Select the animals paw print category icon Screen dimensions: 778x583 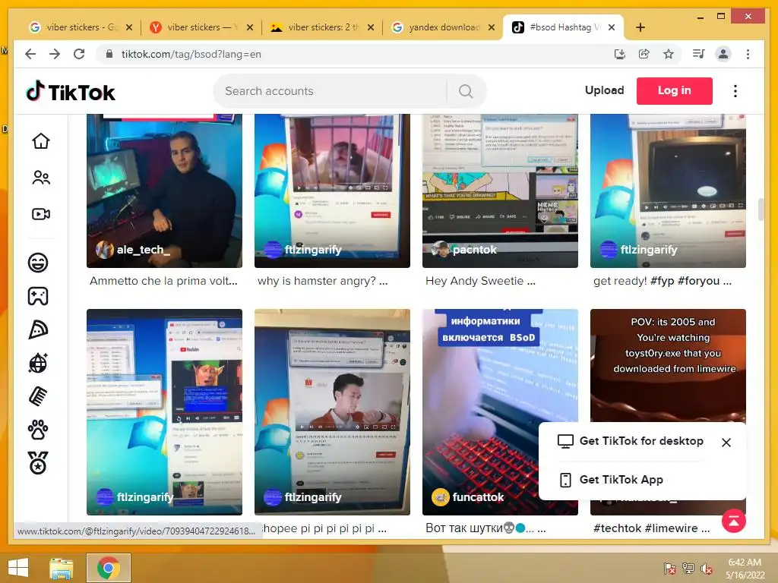pos(38,430)
